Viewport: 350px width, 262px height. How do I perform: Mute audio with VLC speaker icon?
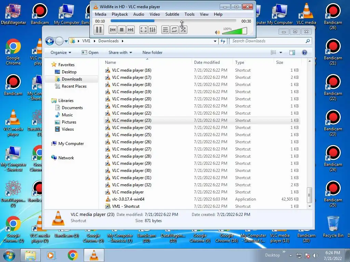(217, 32)
